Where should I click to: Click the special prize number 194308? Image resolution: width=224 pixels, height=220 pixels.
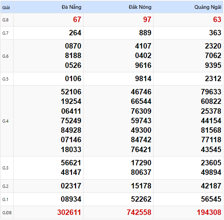click(209, 213)
